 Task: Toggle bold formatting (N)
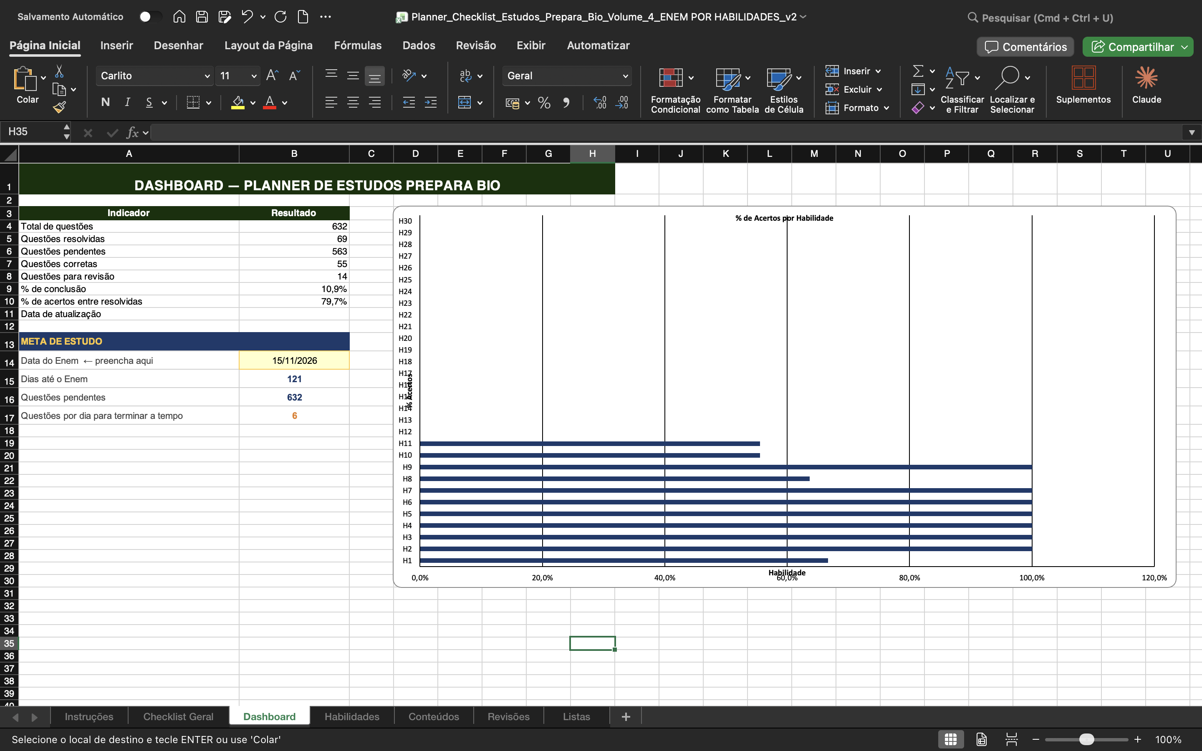(105, 102)
